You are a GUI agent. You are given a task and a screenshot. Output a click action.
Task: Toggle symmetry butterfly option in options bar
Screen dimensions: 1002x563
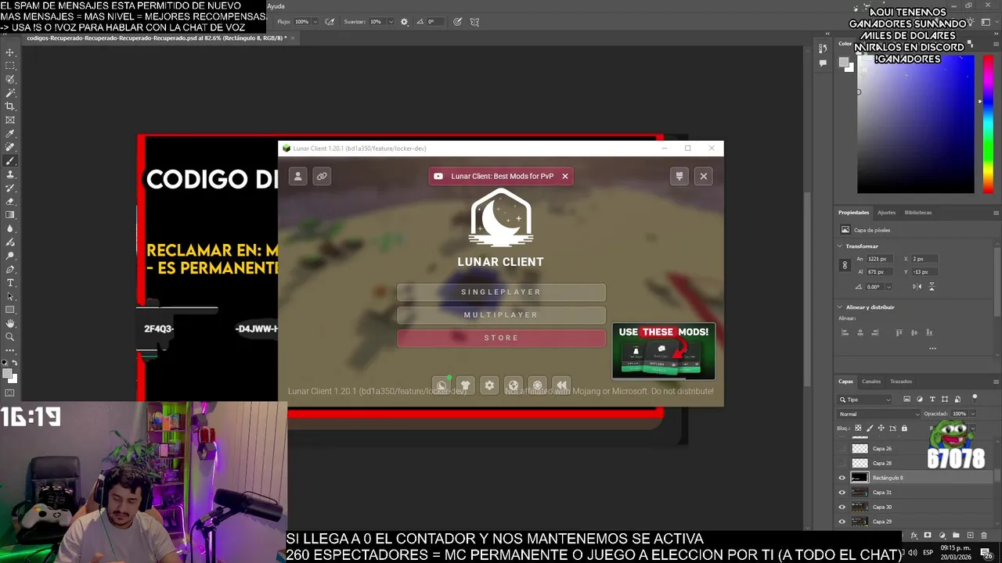[x=474, y=22]
